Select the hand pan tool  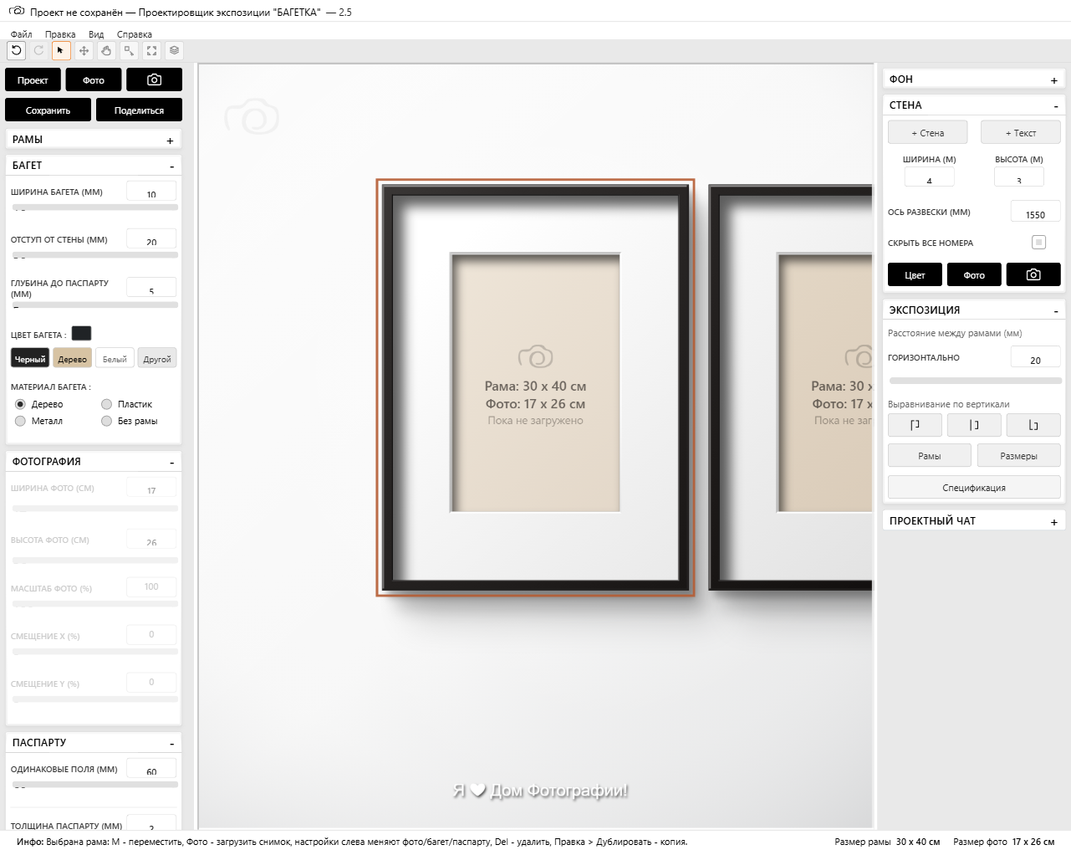tap(106, 50)
